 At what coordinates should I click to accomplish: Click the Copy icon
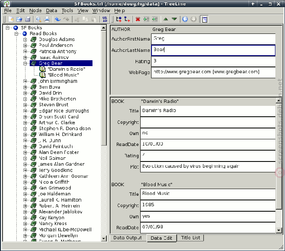click(x=85, y=19)
